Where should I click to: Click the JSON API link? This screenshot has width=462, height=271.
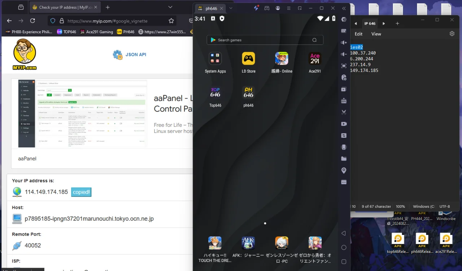coord(130,55)
